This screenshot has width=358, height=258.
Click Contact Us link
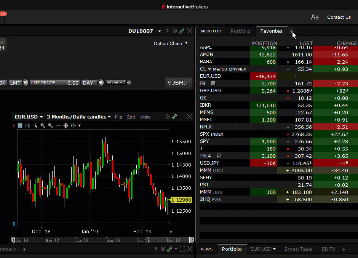tap(339, 17)
